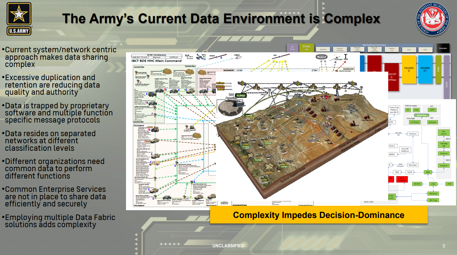The width and height of the screenshot is (457, 255).
Task: Select bullet about Common Enterprise Services
Action: 54,197
